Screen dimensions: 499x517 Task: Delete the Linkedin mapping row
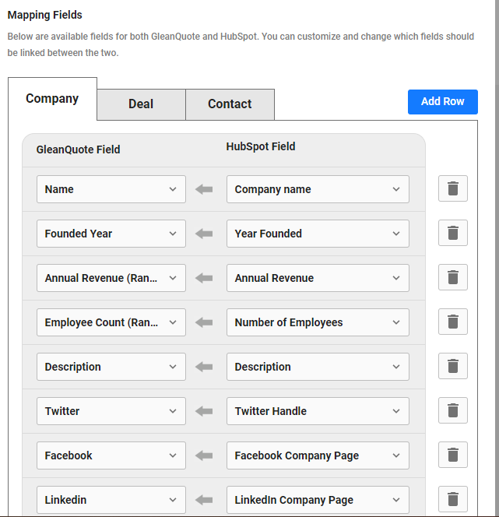(452, 499)
